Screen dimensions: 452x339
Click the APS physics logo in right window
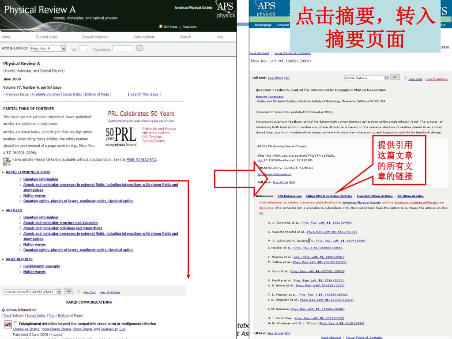point(266,9)
